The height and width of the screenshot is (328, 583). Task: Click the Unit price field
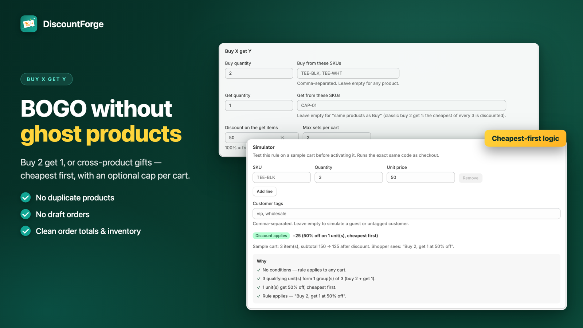[421, 177]
